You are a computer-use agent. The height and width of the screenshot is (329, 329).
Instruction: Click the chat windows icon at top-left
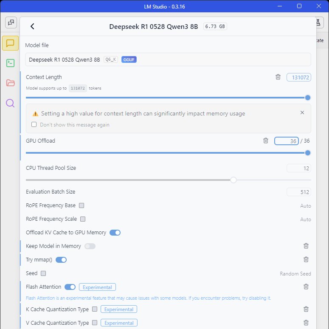coord(11,22)
